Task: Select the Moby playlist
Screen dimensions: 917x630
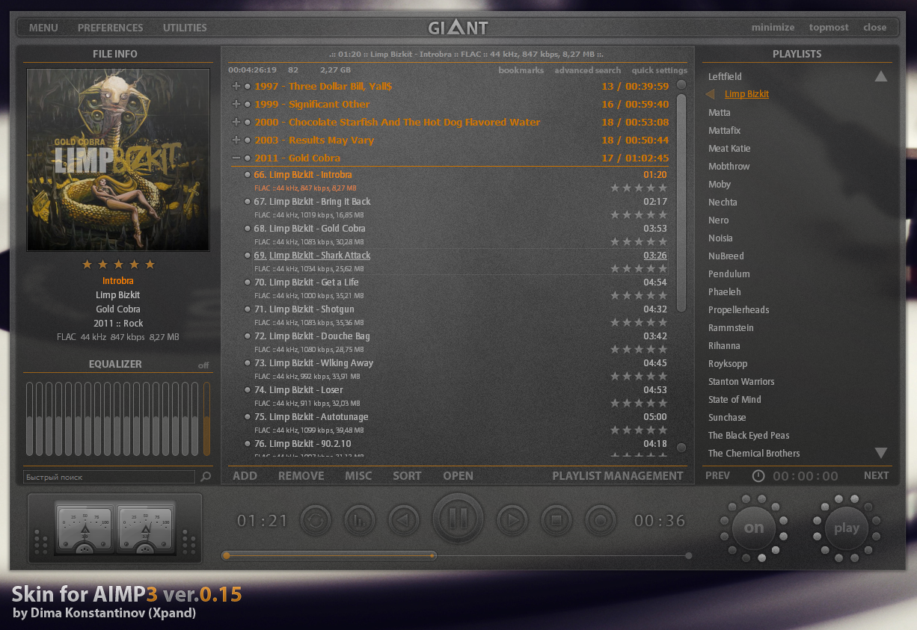Action: pos(720,185)
